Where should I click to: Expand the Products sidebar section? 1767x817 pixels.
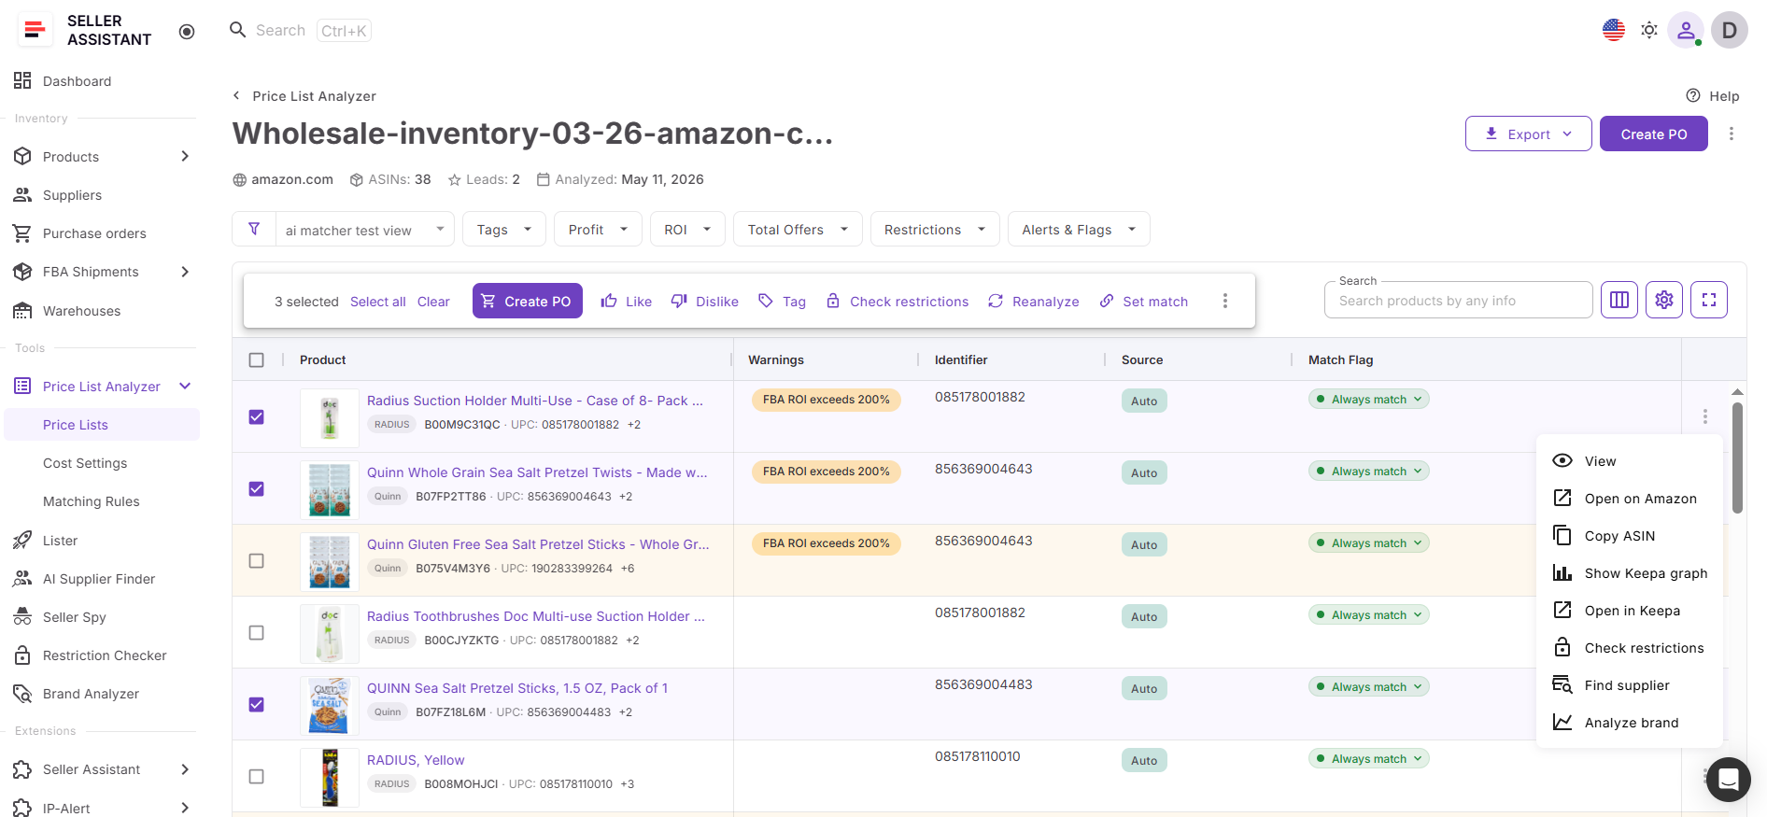185,156
